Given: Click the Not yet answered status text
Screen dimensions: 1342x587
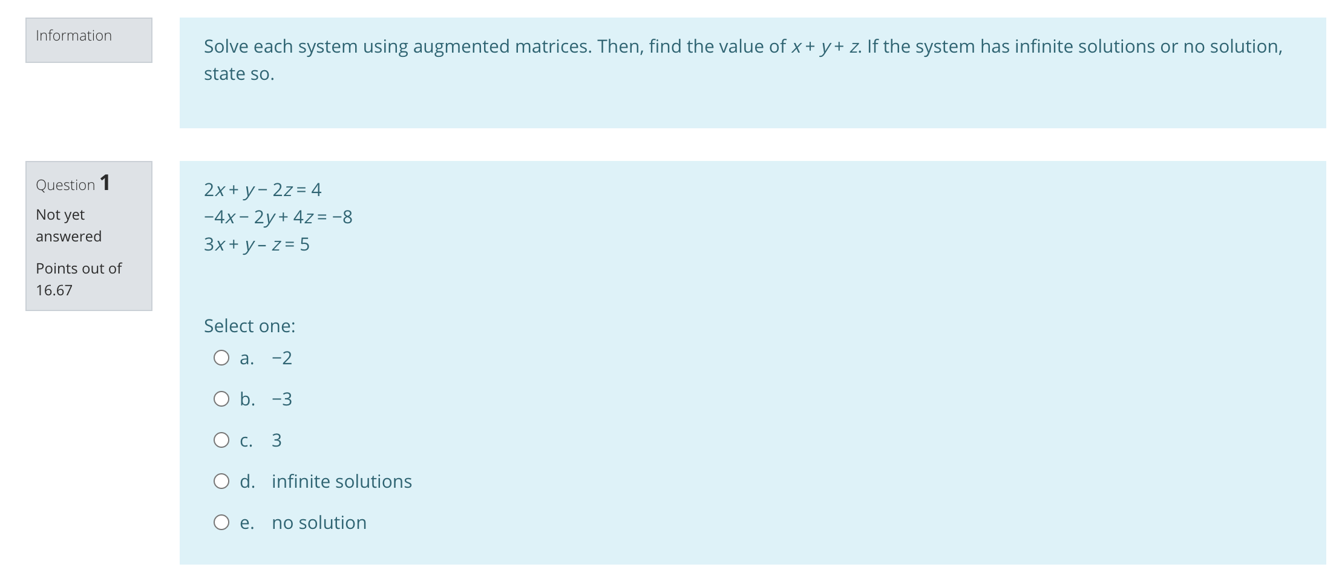Looking at the screenshot, I should pyautogui.click(x=68, y=225).
